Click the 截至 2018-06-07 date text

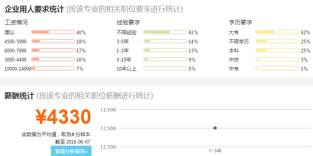[x=73, y=142]
